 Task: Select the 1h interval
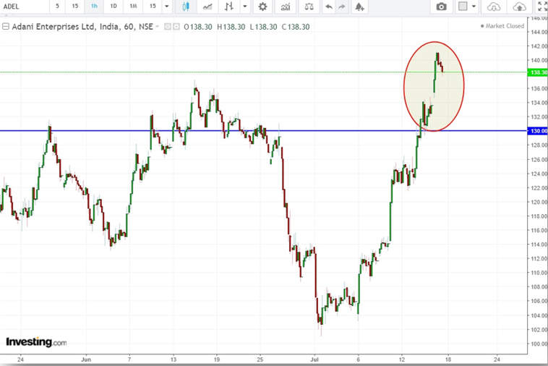94,7
